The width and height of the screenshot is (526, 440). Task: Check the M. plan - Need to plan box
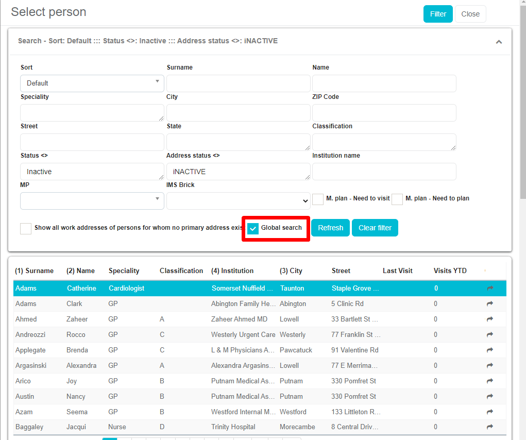[x=397, y=199]
